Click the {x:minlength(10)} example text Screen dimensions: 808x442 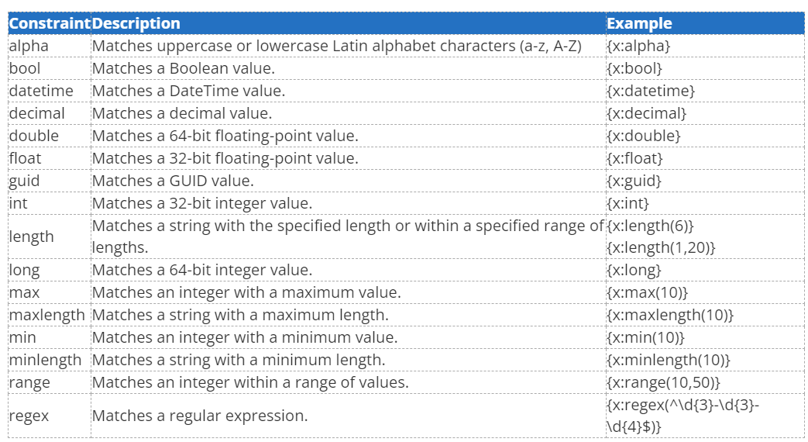click(x=669, y=360)
